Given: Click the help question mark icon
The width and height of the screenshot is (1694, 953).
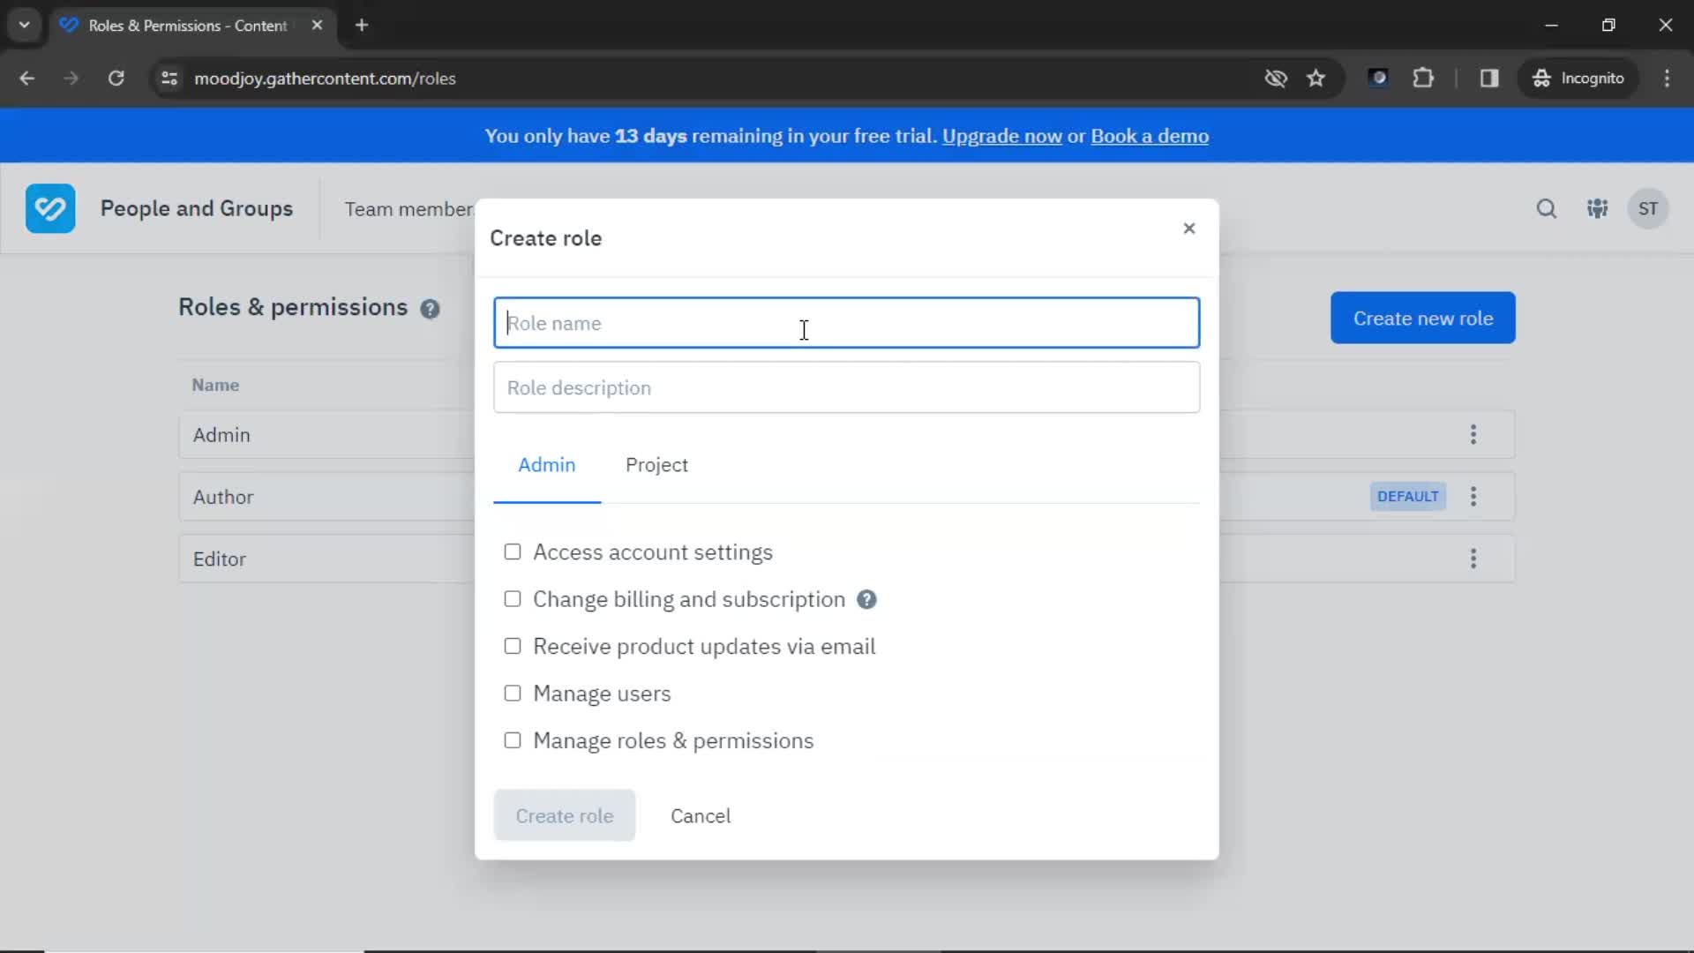Looking at the screenshot, I should [x=866, y=598].
